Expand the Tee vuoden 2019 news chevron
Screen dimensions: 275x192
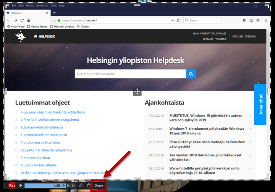coord(250,155)
